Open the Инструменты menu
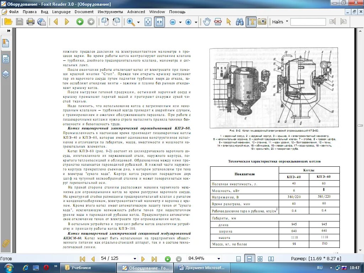Screen dimensions: 364x273 pyautogui.click(x=110, y=12)
